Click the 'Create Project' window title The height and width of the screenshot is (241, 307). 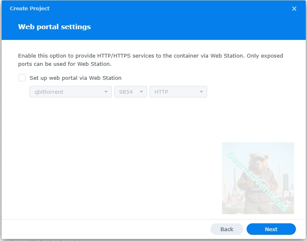30,9
